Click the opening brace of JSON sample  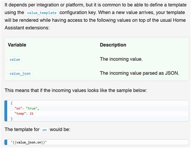[12, 103]
